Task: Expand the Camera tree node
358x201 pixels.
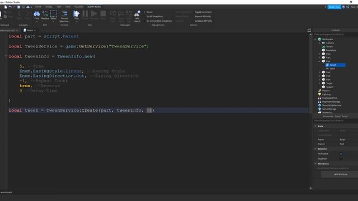Action: tap(319, 43)
